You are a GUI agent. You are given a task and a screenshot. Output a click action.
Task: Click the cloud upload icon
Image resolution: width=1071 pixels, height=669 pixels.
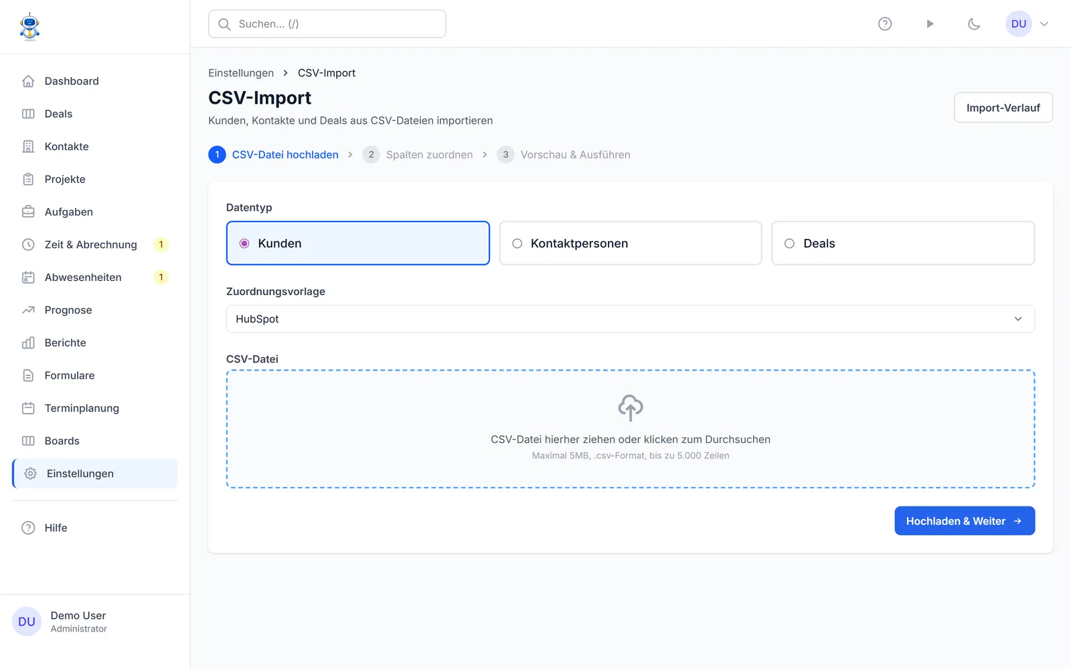[x=631, y=407]
